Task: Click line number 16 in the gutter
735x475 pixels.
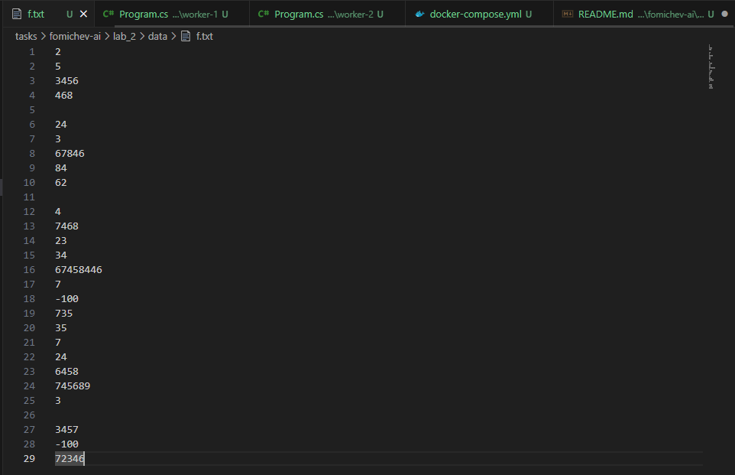Action: [29, 270]
